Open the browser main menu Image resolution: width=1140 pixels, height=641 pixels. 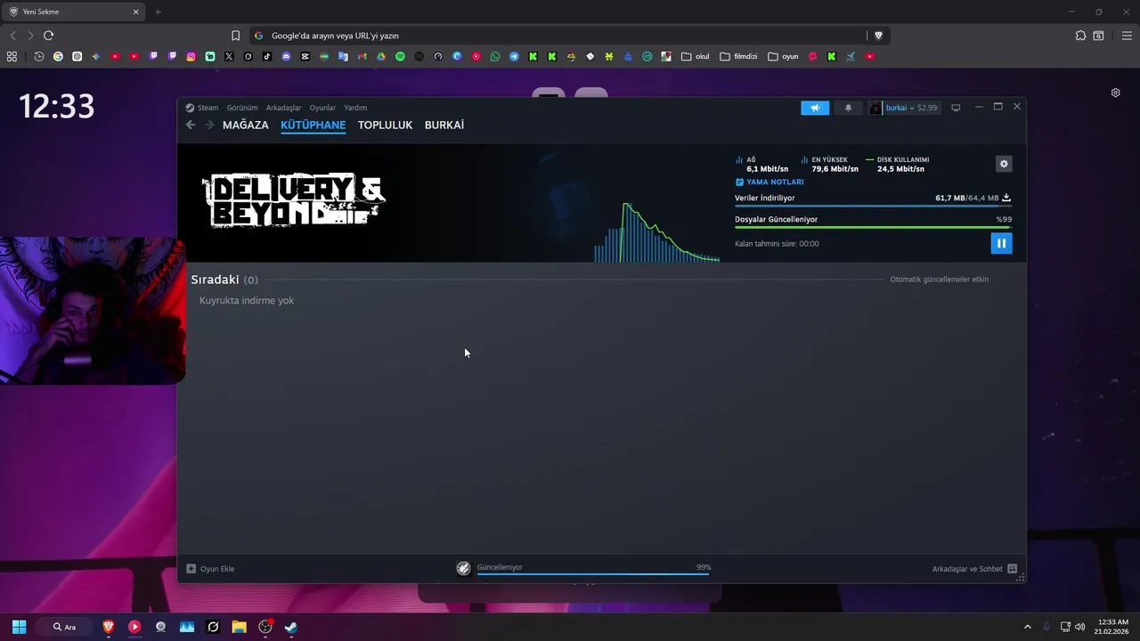tap(1127, 36)
